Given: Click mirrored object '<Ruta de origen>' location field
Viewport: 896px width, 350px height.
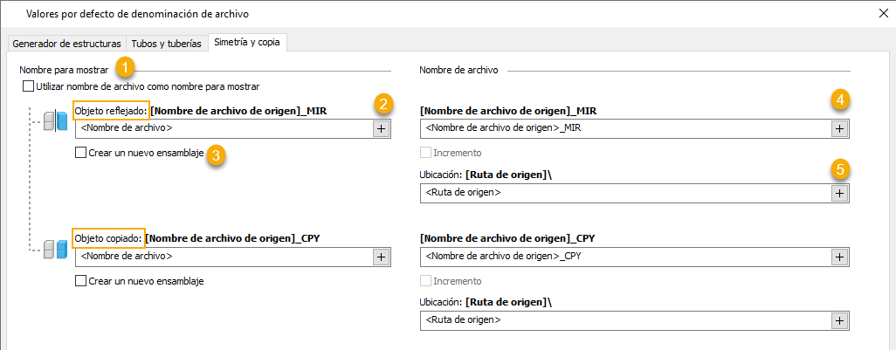Looking at the screenshot, I should (x=624, y=193).
